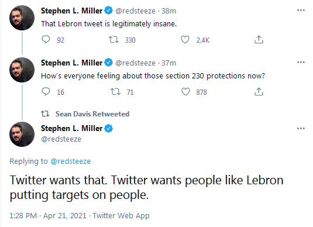View the main tweet's profile avatar
Screen dimensions: 313x227
click(x=22, y=134)
